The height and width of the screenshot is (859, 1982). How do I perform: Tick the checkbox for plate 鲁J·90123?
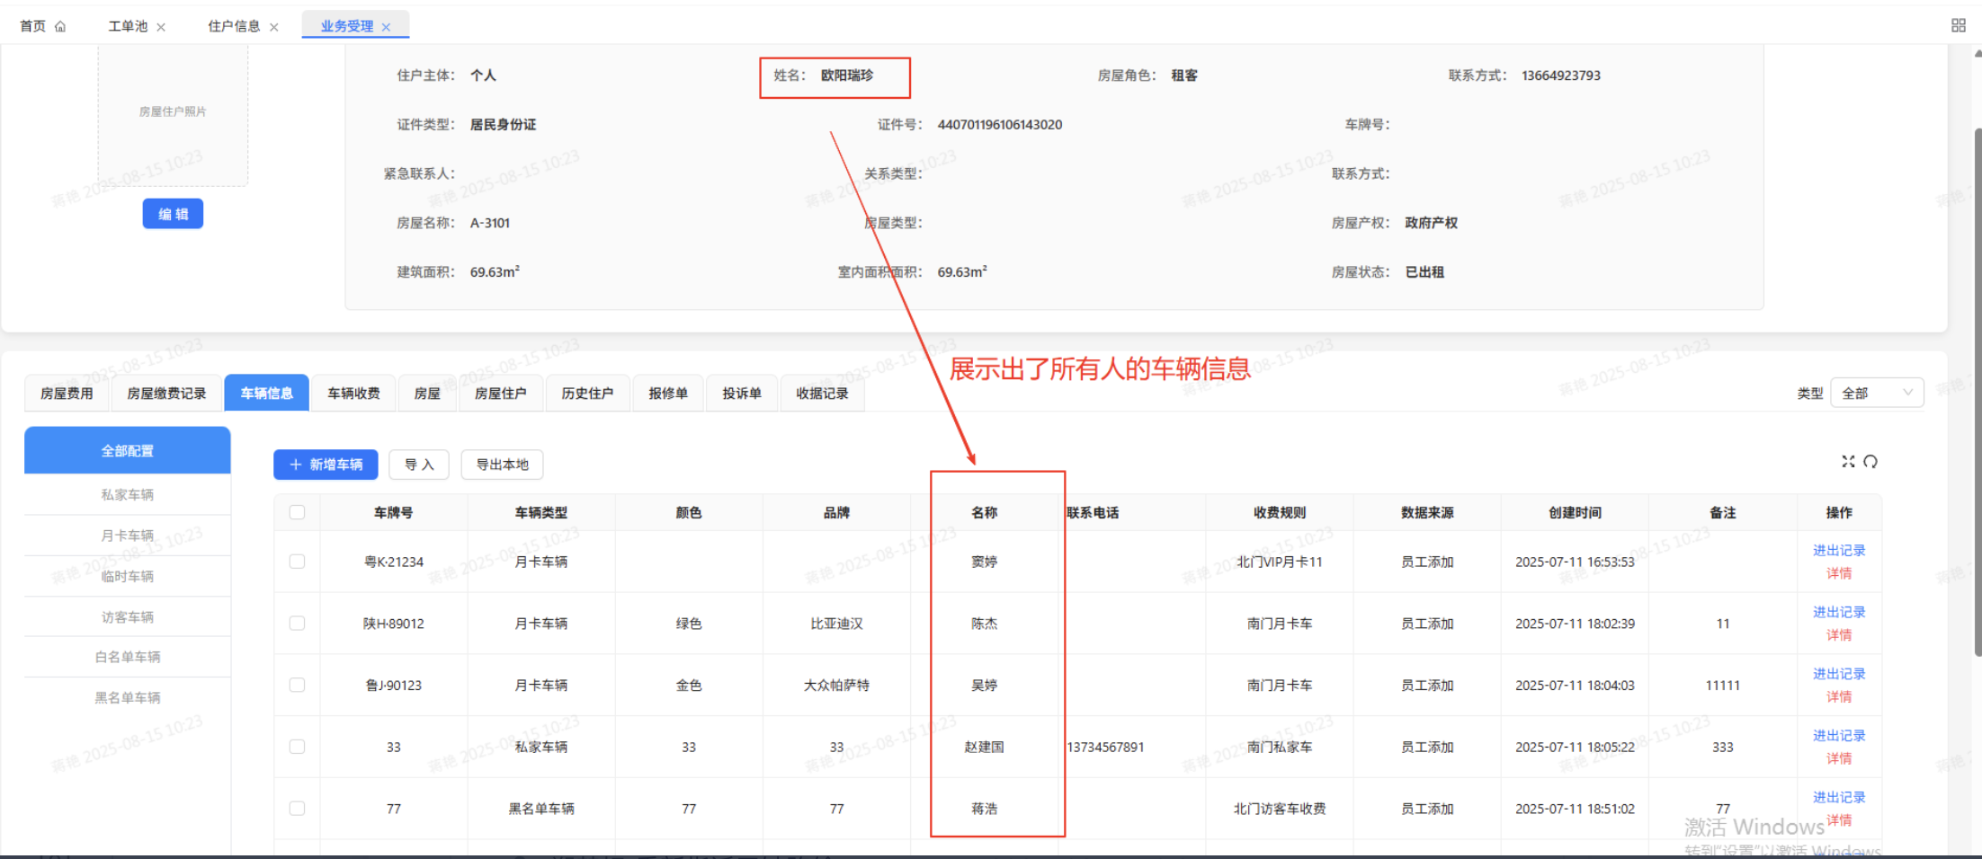click(x=297, y=685)
